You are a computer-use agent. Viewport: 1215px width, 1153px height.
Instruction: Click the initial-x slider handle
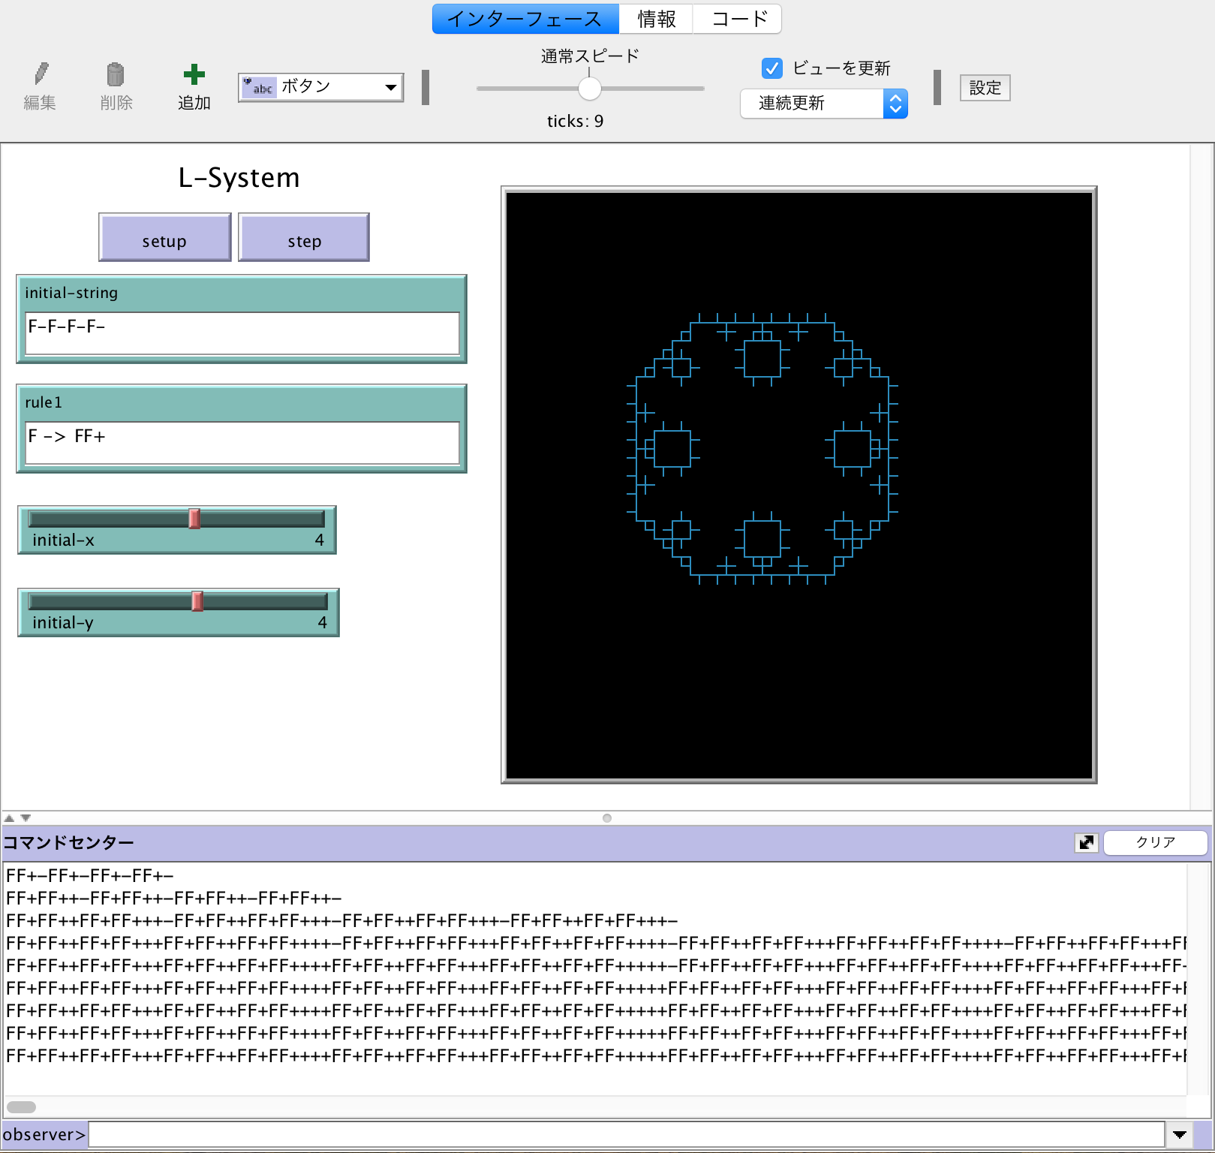tap(194, 519)
